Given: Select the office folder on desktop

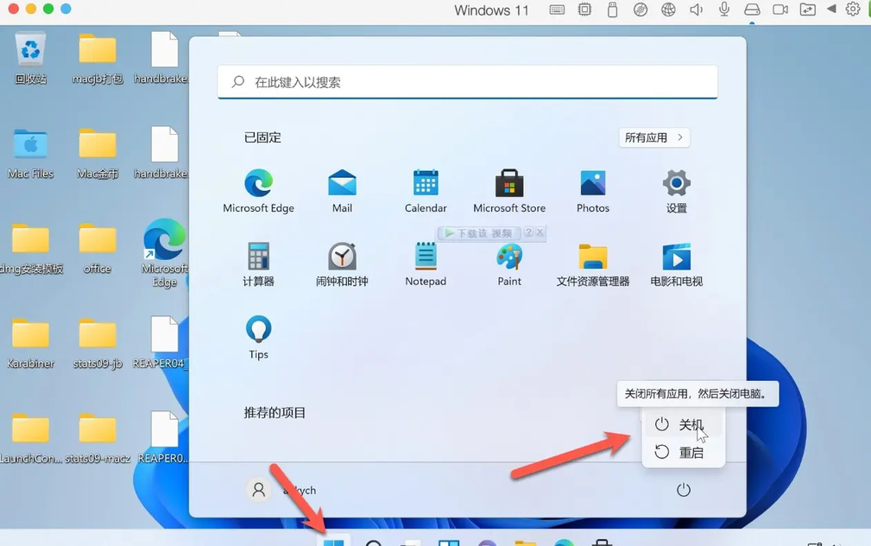Looking at the screenshot, I should (x=98, y=248).
